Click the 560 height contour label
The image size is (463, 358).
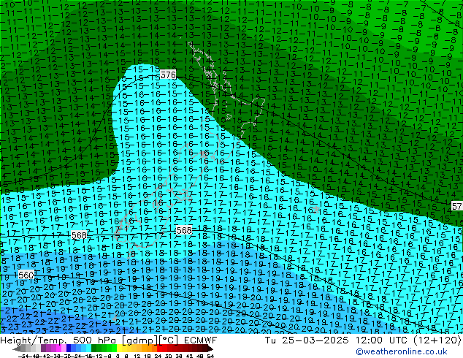tap(26, 275)
